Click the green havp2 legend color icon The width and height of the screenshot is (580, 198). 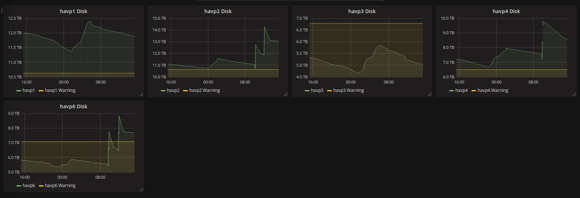tap(163, 91)
